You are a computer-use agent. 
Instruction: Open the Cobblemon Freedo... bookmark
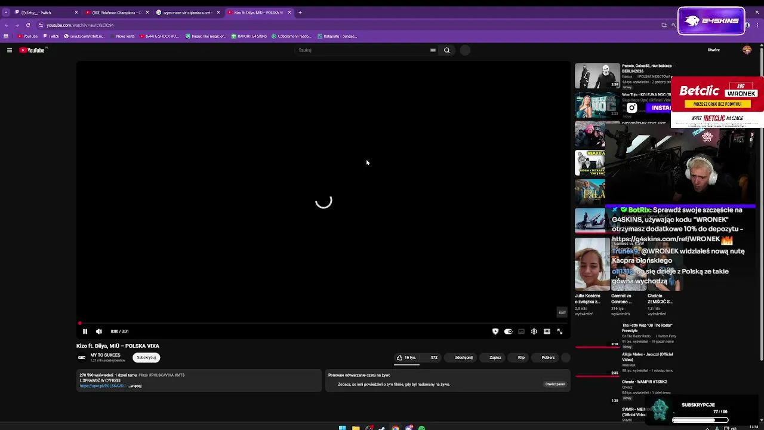[291, 36]
